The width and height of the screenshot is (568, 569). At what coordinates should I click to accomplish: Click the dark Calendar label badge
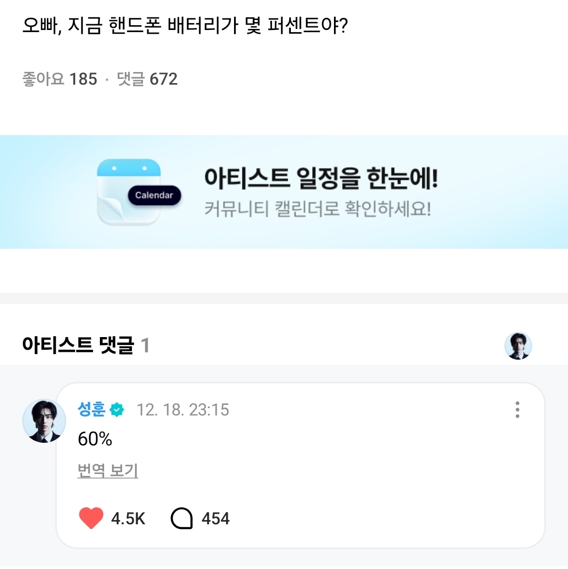coord(154,195)
